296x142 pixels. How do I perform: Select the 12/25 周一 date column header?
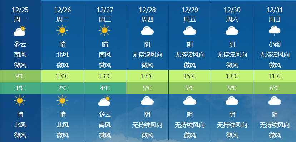click(x=20, y=15)
